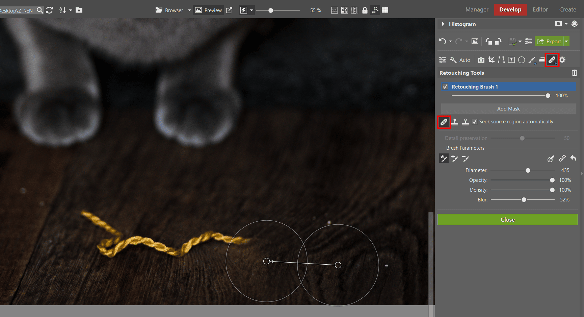Click the green Close button
Screen dimensions: 584x317
pos(507,220)
